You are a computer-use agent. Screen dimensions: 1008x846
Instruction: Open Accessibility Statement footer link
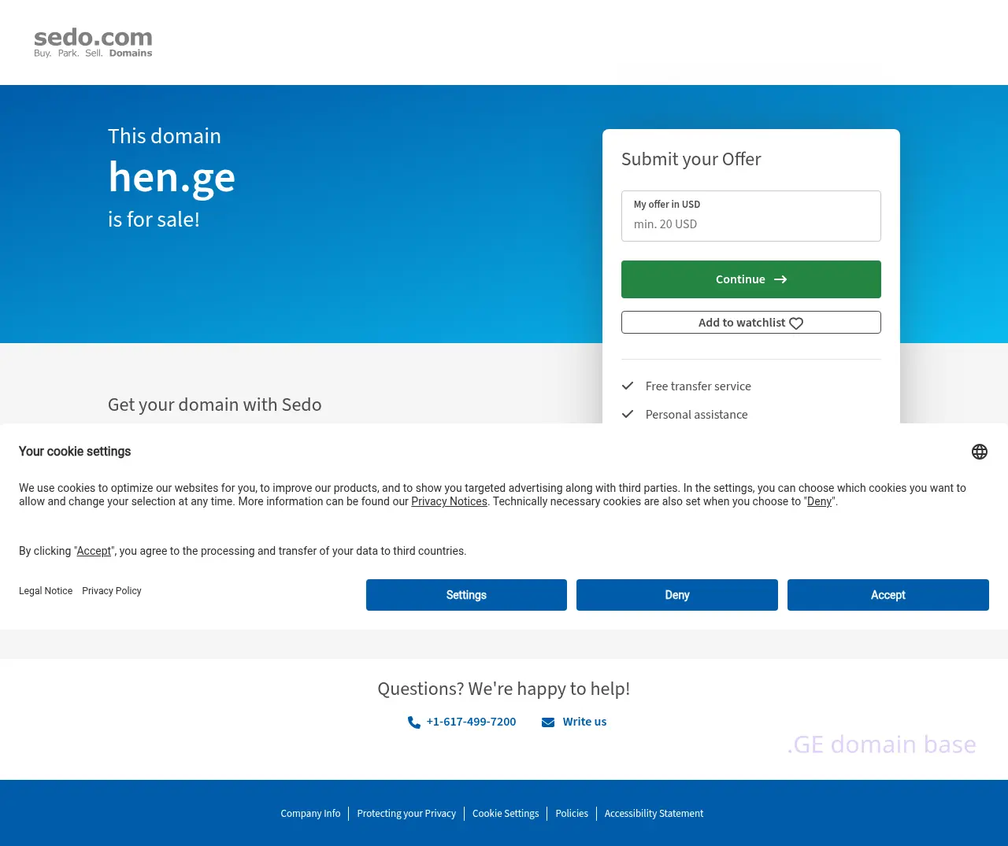[654, 814]
